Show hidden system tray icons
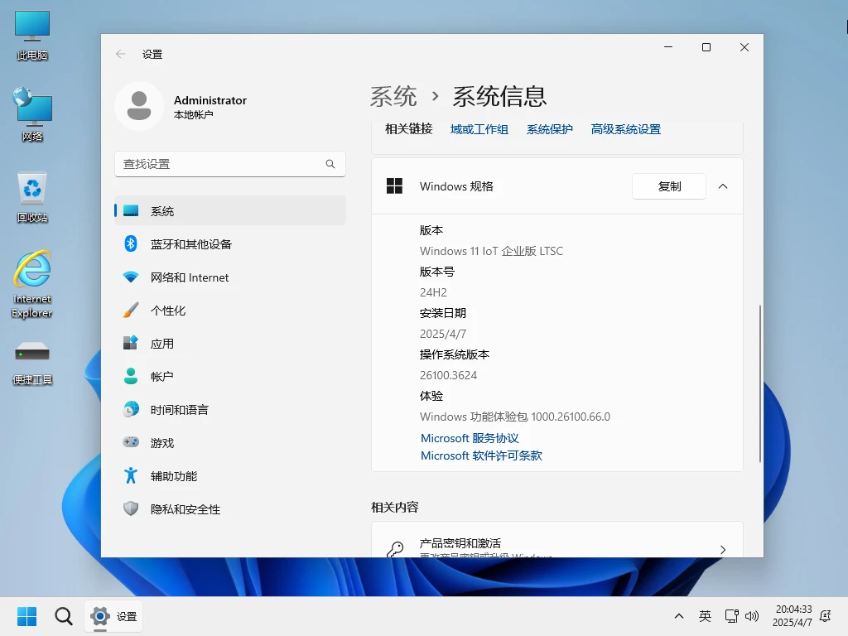This screenshot has height=636, width=848. [679, 616]
